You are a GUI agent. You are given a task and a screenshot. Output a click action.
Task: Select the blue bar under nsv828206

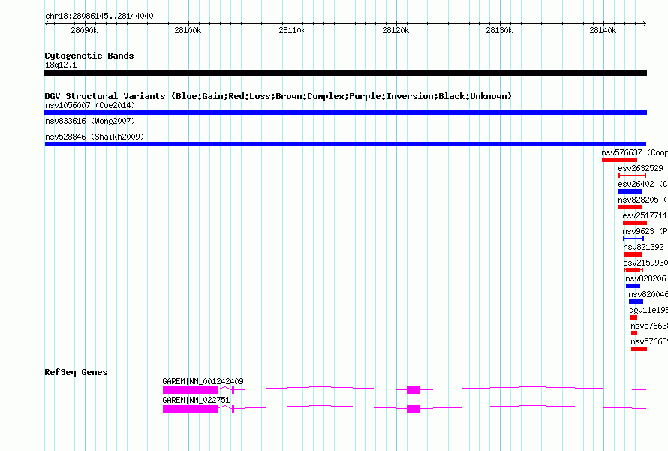coord(633,286)
